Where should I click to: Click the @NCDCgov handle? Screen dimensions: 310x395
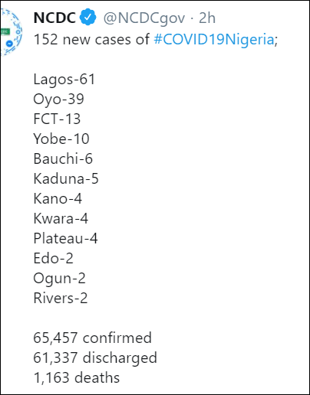pos(144,18)
